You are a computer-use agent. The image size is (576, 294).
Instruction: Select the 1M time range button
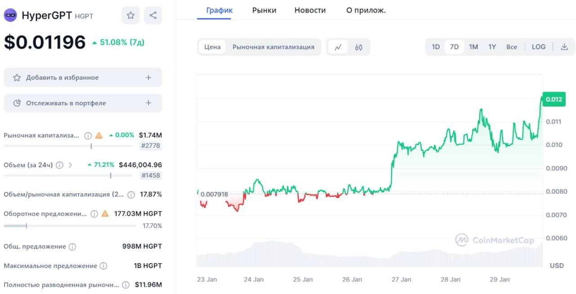click(473, 47)
